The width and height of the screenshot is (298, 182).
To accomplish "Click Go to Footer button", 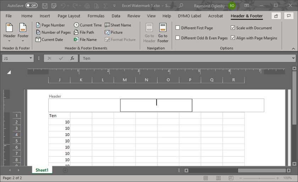I will [x=163, y=33].
